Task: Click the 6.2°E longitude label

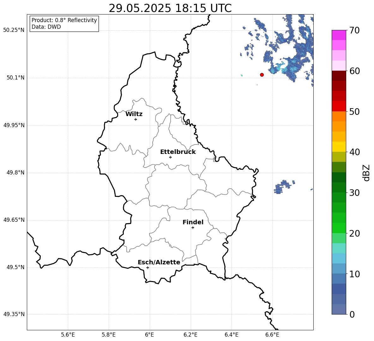Action: [190, 335]
